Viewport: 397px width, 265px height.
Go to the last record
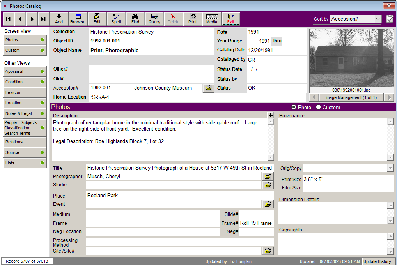pos(44,19)
